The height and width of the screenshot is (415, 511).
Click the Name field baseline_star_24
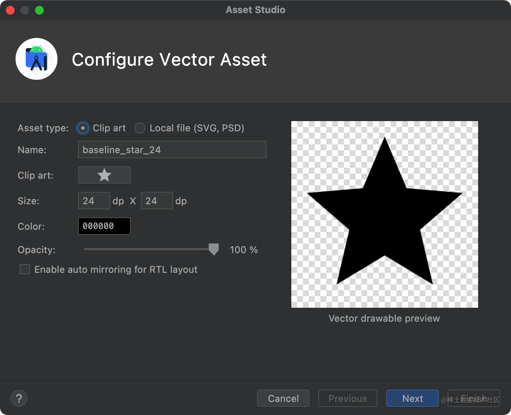coord(172,150)
